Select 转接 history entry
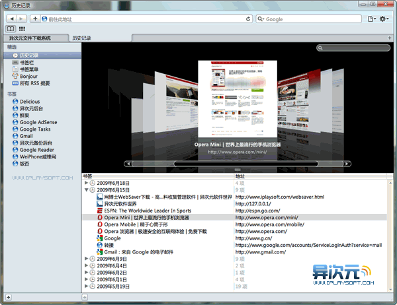The image size is (397, 305). pyautogui.click(x=234, y=245)
